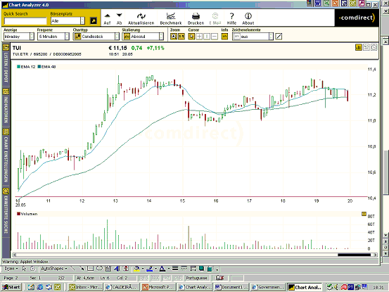Click the greyed third icon after the chart view
This screenshot has width=389, height=292.
pyautogui.click(x=374, y=47)
